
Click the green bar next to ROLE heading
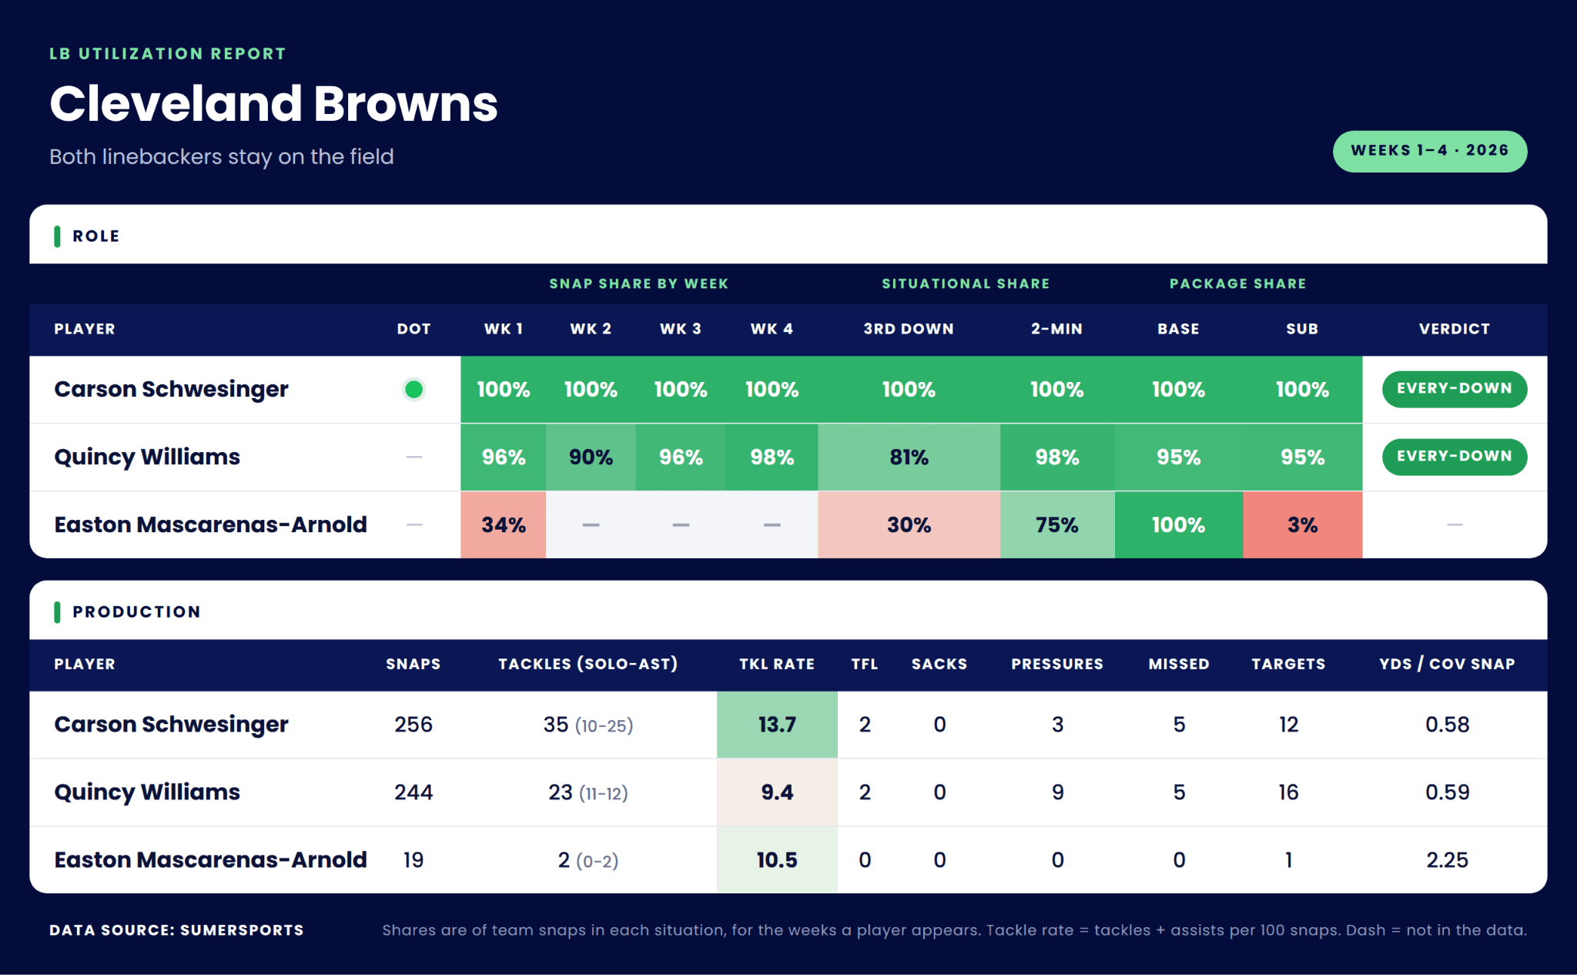point(57,236)
